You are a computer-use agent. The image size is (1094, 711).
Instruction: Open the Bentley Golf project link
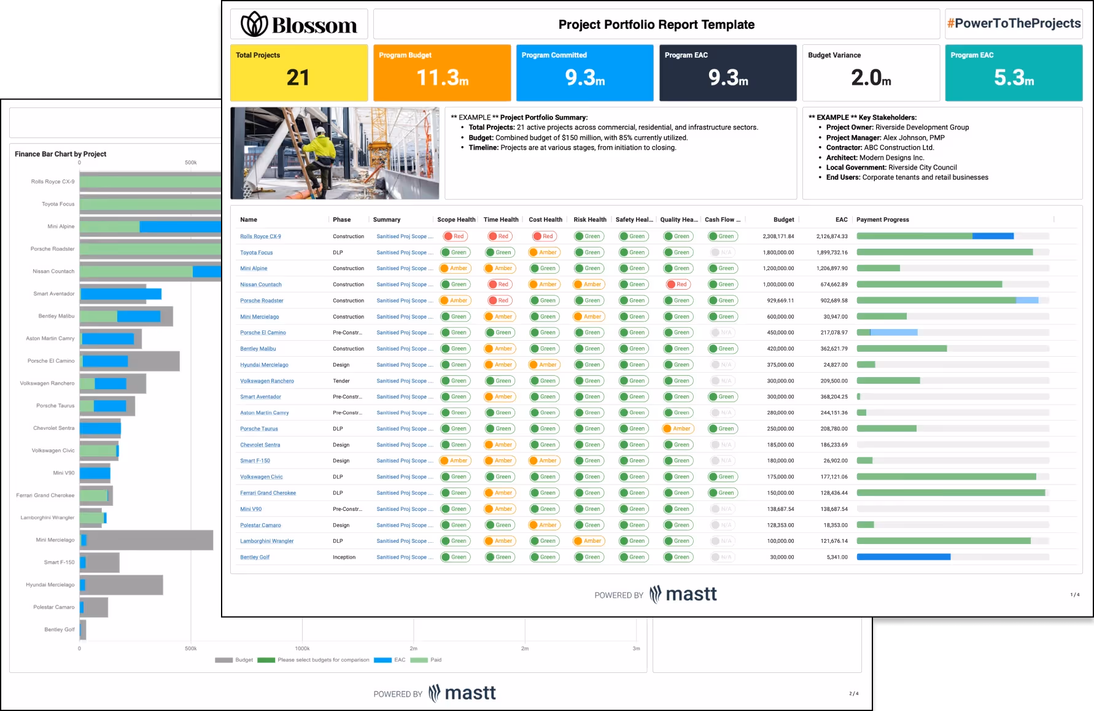pos(255,558)
